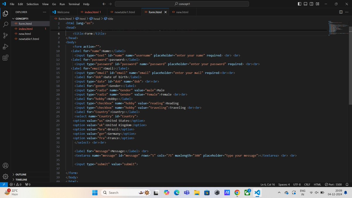Show hidden icons in system tray

click(x=279, y=193)
